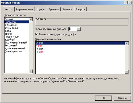Click the decimal places input field

click(x=73, y=29)
